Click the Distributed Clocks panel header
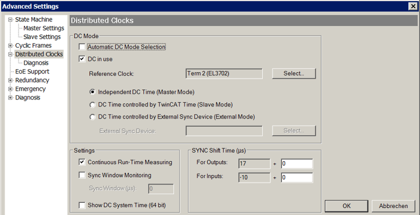Viewport: 420px width, 215px height. click(244, 21)
